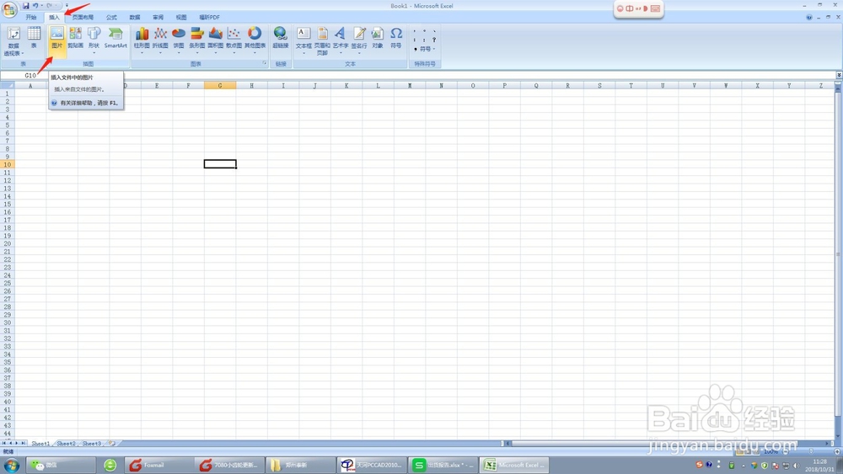Viewport: 843px width, 474px height.
Task: Click the Windows Start button
Action: click(x=11, y=465)
